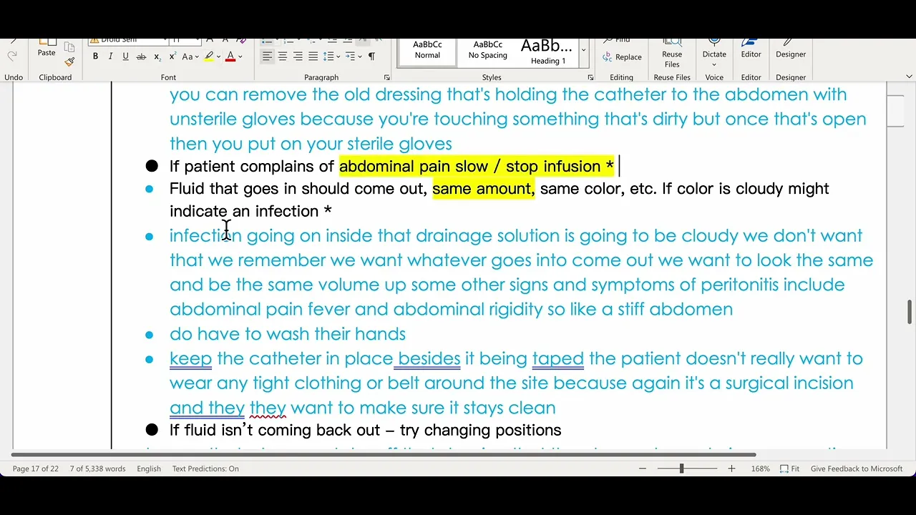Click the horizontal document scrollbar
This screenshot has width=916, height=515.
coord(384,454)
